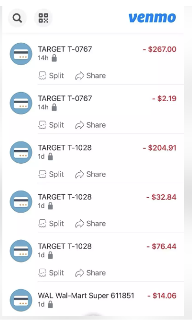The height and width of the screenshot is (321, 192).
Task: Split the $2.19 Target charge
Action: [51, 125]
